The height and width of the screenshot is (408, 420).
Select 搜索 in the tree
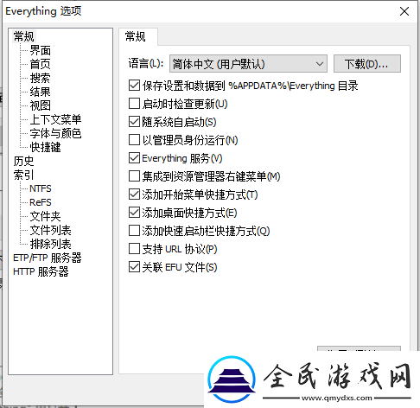41,78
